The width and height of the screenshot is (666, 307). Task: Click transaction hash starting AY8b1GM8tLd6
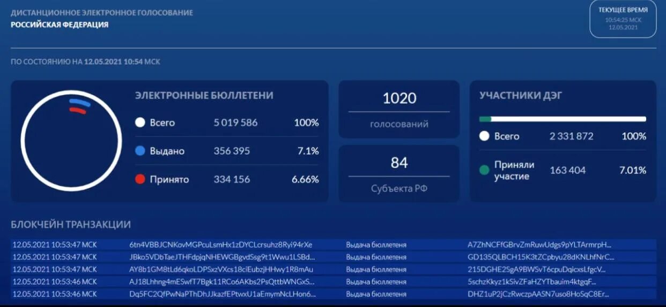(221, 269)
